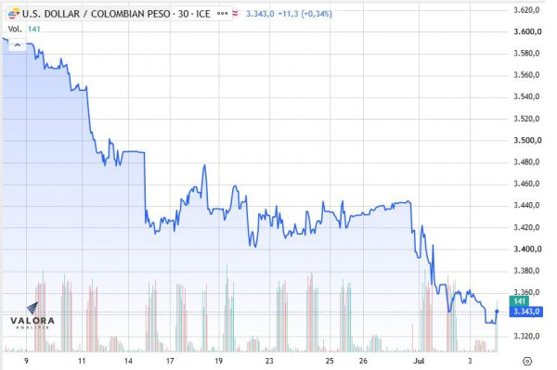Click the current price label 3.343,0 on the axis
This screenshot has width=557, height=370.
click(x=525, y=312)
